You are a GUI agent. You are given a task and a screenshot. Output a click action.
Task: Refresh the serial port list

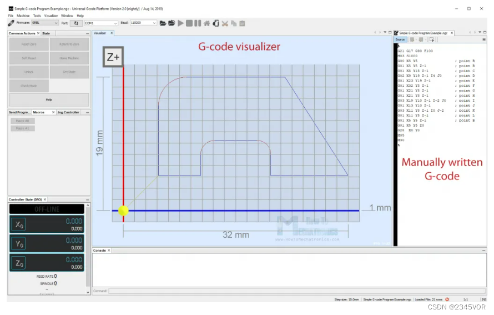[76, 23]
